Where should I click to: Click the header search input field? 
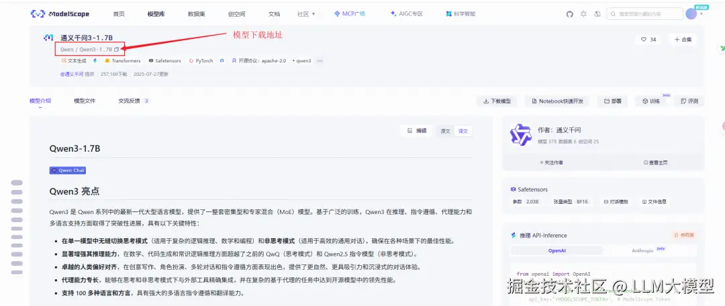click(x=645, y=14)
